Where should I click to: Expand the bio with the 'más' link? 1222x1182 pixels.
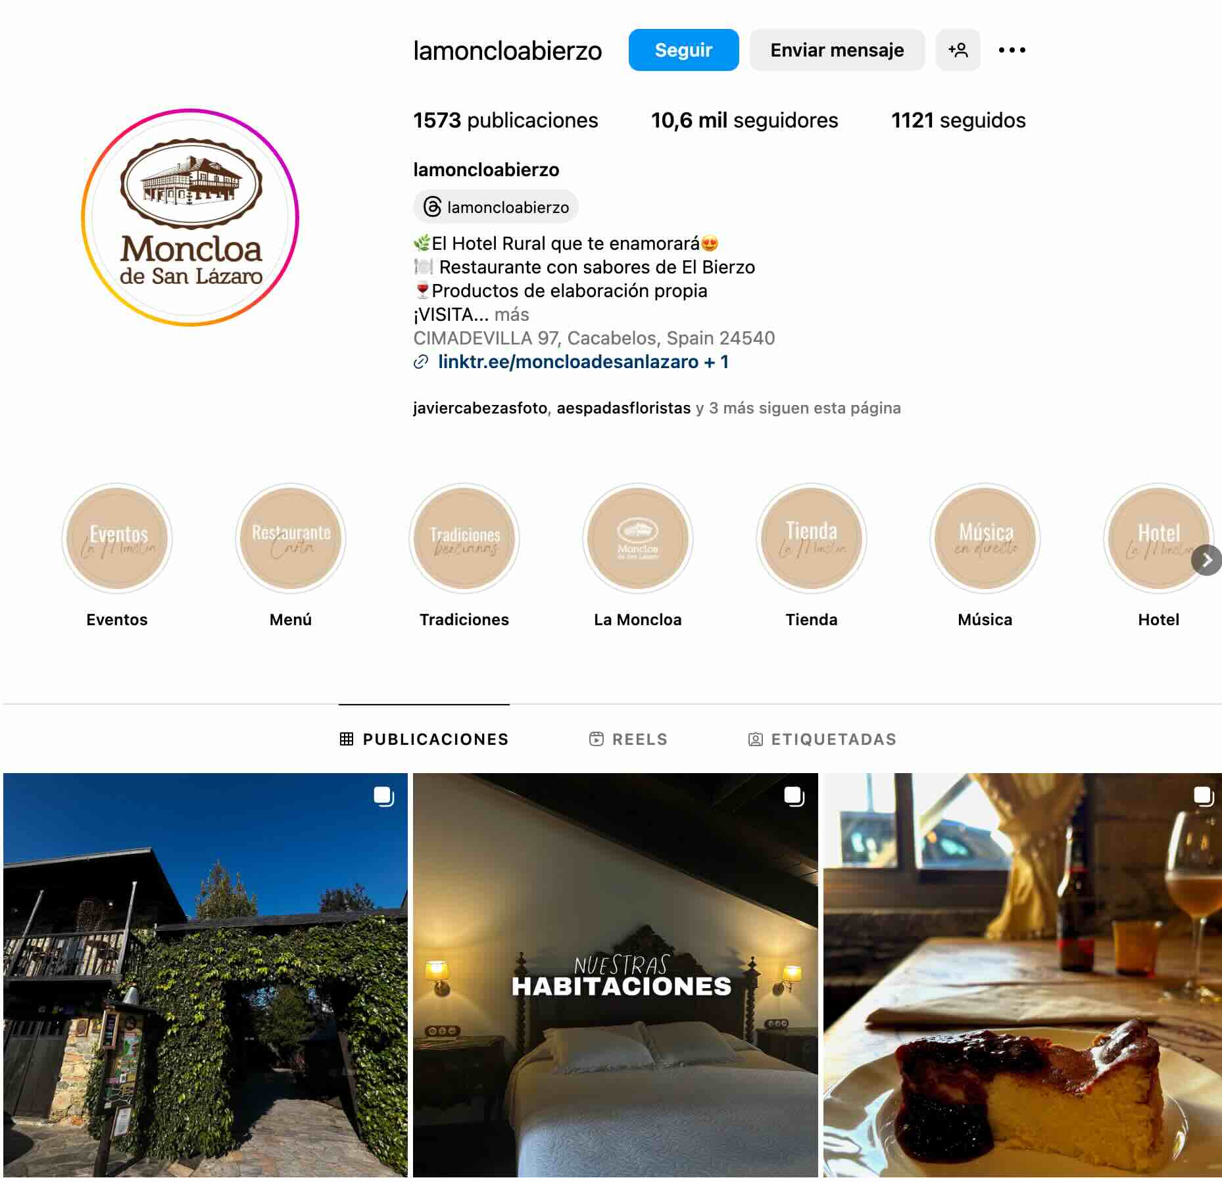pos(512,314)
